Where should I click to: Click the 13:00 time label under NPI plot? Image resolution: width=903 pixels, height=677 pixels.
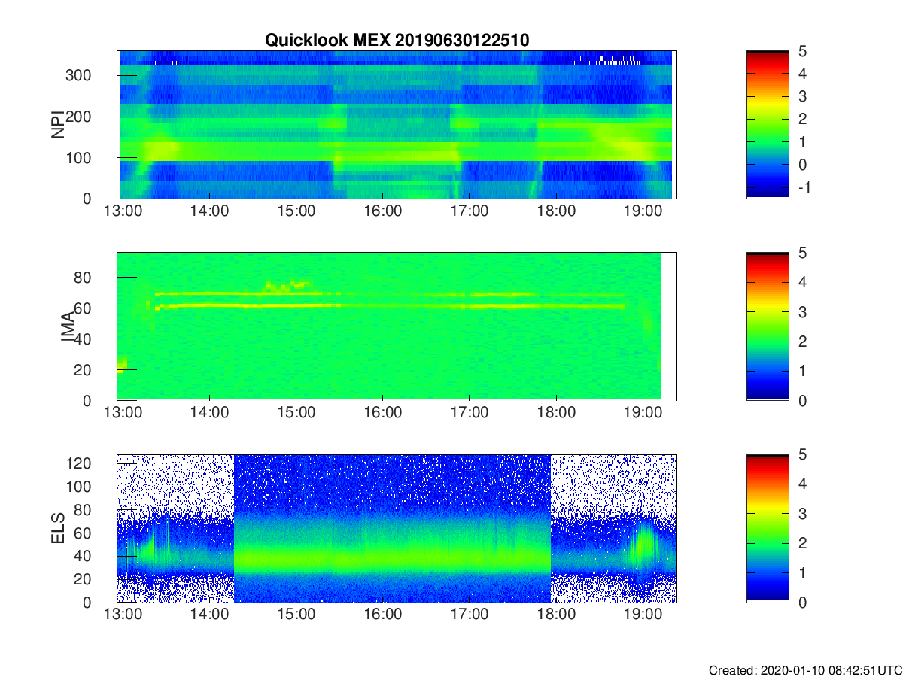pyautogui.click(x=123, y=213)
